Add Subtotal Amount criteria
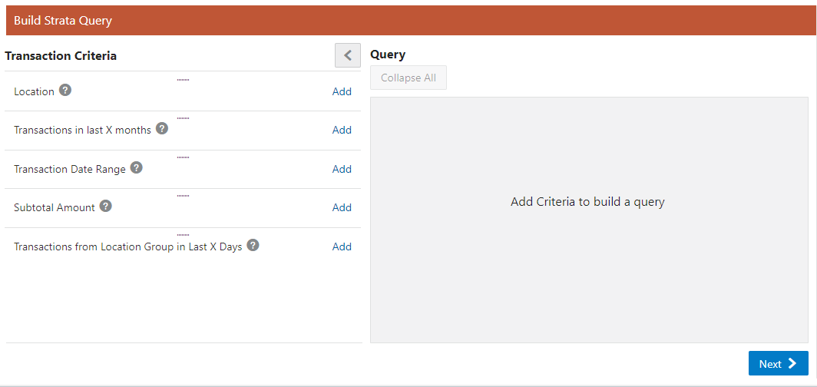The image size is (817, 387). coord(342,207)
